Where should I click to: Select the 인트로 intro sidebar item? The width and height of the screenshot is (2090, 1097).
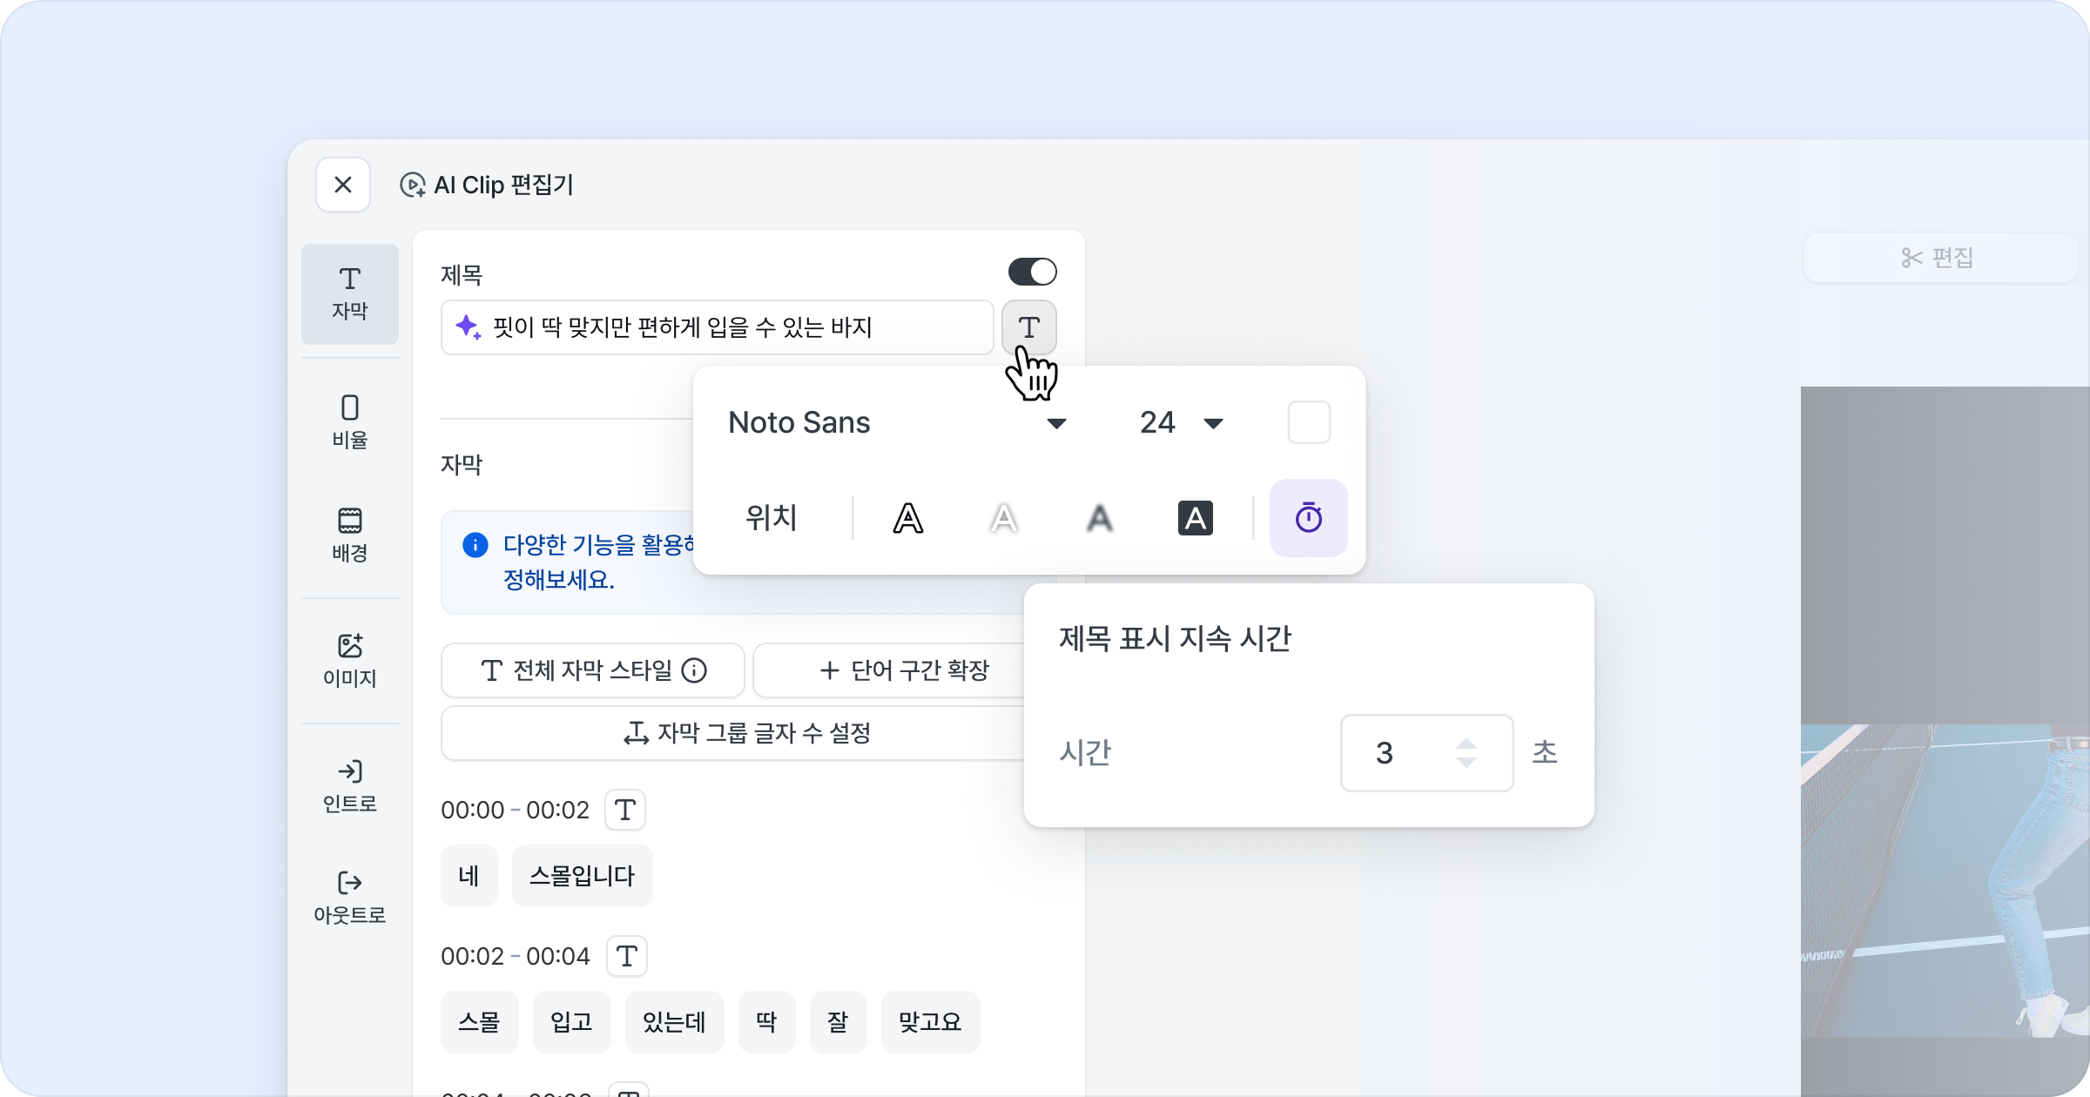(350, 786)
